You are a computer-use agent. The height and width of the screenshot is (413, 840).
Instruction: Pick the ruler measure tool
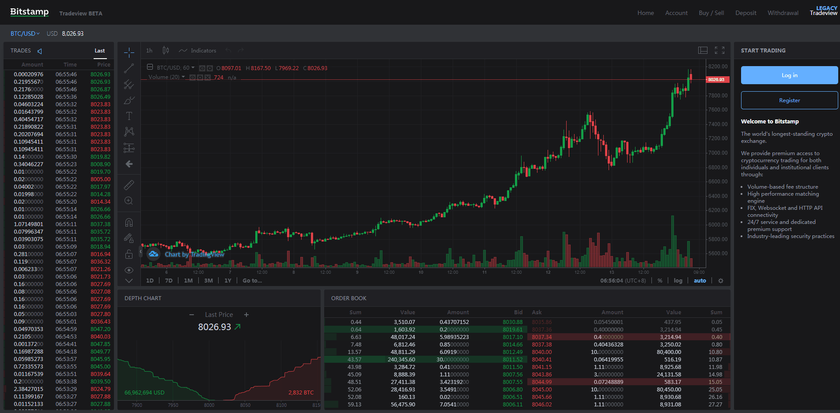point(129,185)
